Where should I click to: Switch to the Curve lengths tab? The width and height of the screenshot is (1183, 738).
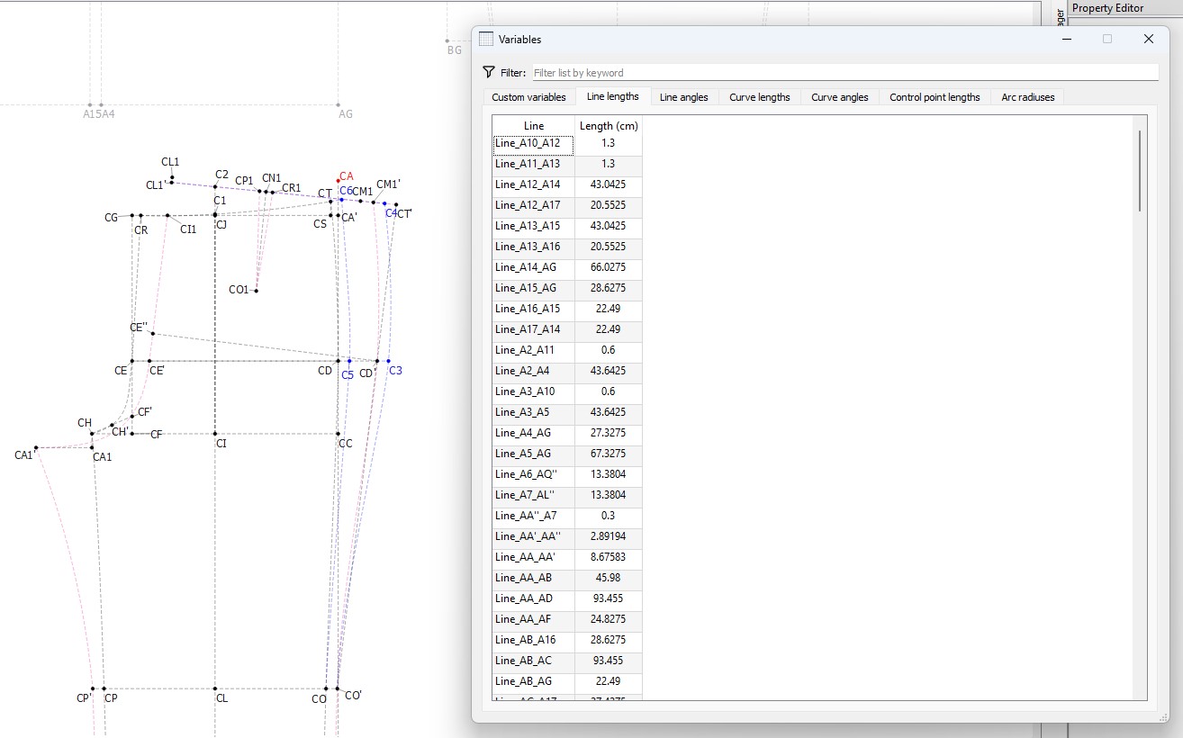[759, 96]
